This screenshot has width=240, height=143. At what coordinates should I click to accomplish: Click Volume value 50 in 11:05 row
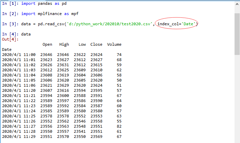119,80
